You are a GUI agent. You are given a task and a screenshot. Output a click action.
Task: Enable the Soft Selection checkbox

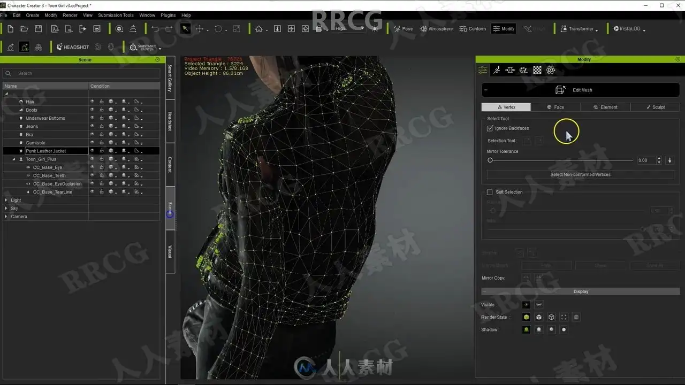click(x=490, y=192)
